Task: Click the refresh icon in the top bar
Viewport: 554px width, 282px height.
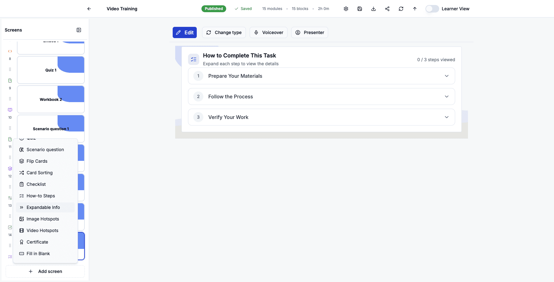Action: [401, 9]
